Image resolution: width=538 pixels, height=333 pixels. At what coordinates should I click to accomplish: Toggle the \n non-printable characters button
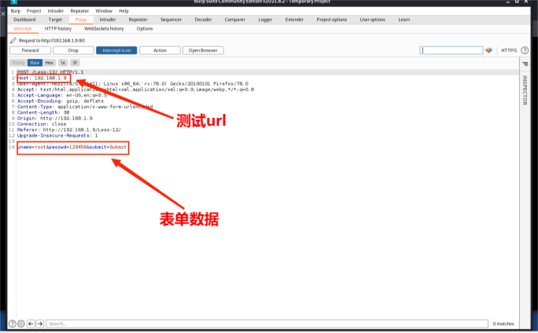[63, 63]
